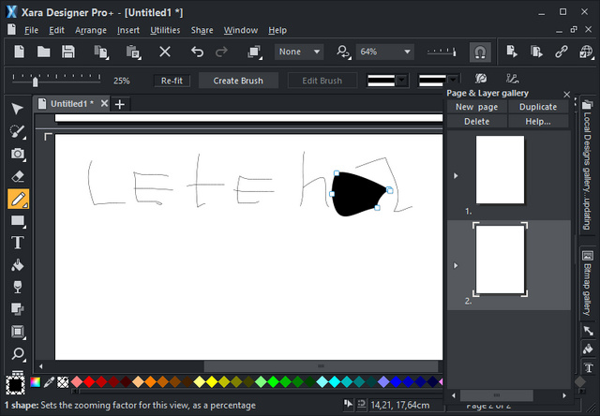Toggle the magnet snapping button

tap(479, 52)
